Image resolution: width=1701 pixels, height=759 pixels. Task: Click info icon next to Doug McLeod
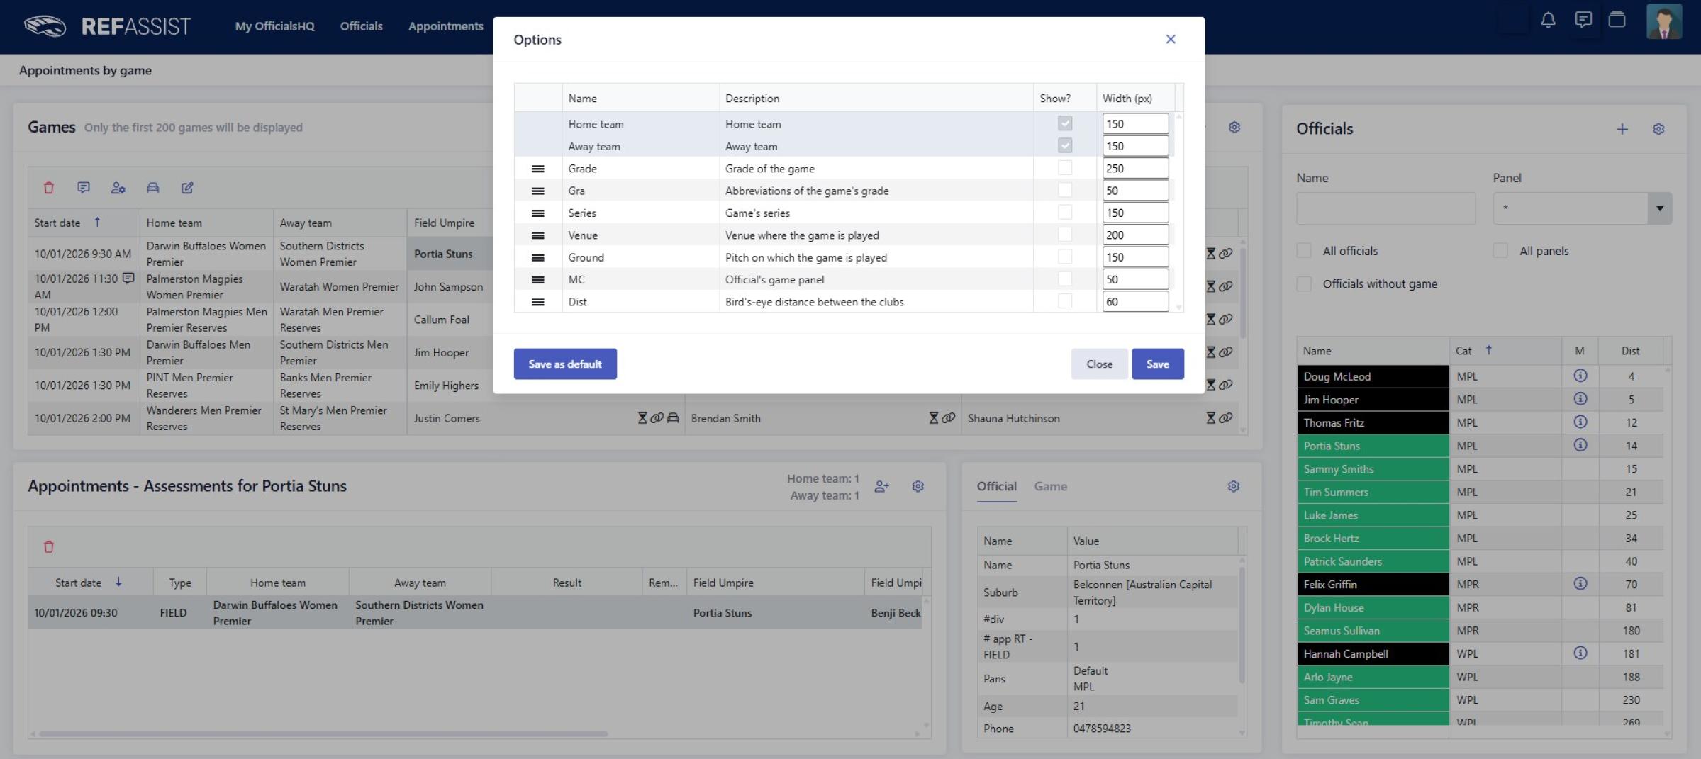[x=1580, y=376]
